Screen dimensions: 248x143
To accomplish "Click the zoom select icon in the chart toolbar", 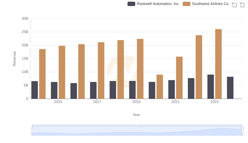I will 234,5.
